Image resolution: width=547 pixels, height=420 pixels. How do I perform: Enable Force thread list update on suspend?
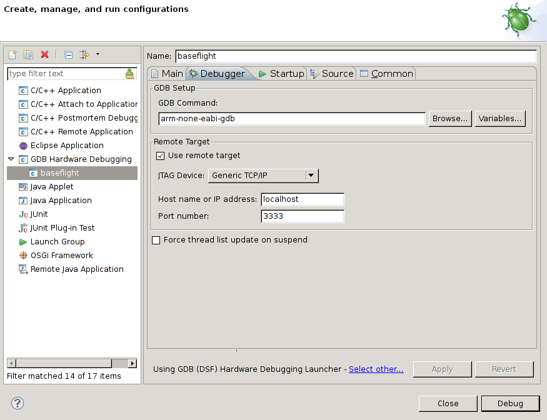(x=156, y=240)
